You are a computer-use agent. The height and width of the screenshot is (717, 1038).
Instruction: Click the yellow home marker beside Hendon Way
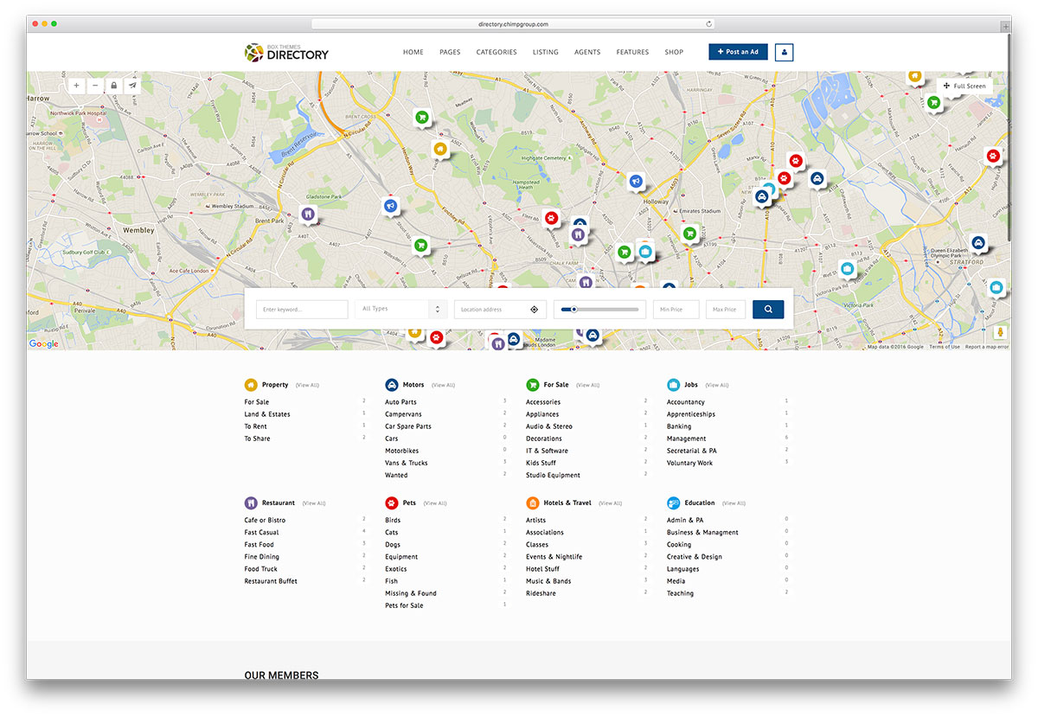click(440, 149)
